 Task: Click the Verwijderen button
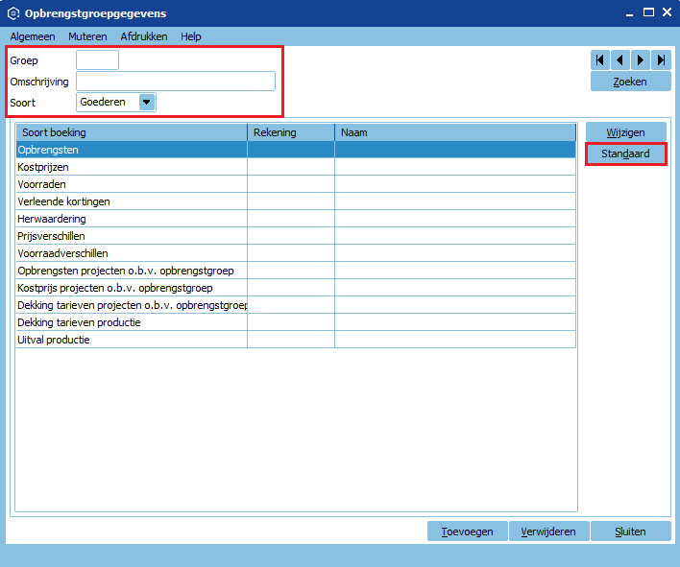(548, 532)
